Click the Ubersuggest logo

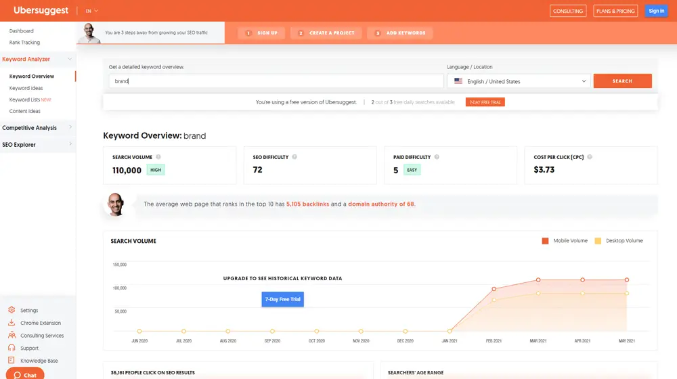[x=41, y=10]
